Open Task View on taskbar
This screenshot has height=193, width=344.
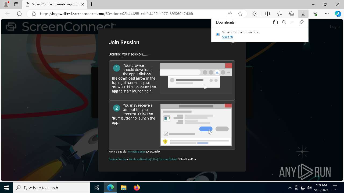point(97,188)
